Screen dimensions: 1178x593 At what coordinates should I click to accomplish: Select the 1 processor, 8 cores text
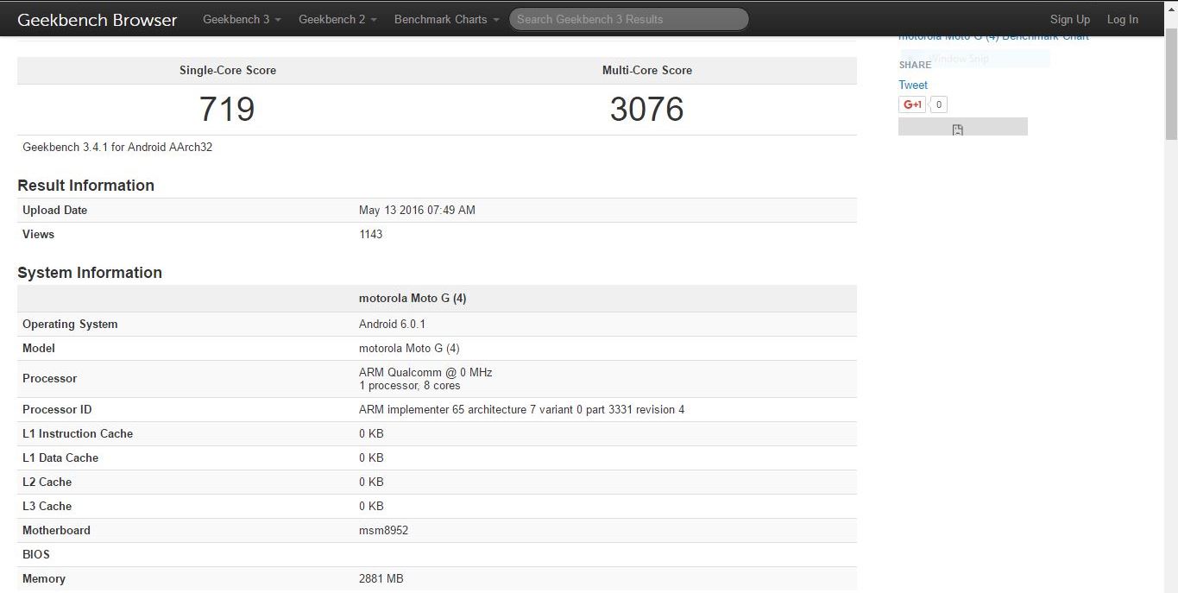click(x=410, y=385)
